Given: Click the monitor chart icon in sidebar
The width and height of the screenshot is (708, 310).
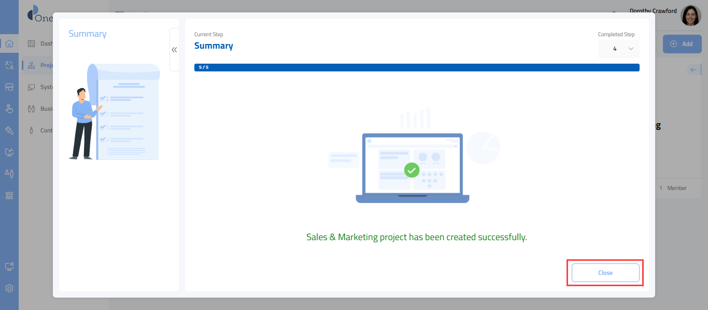Looking at the screenshot, I should click(x=9, y=152).
